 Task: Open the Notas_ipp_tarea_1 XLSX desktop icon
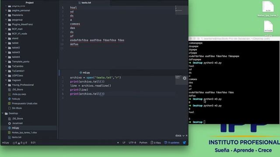[268, 9]
